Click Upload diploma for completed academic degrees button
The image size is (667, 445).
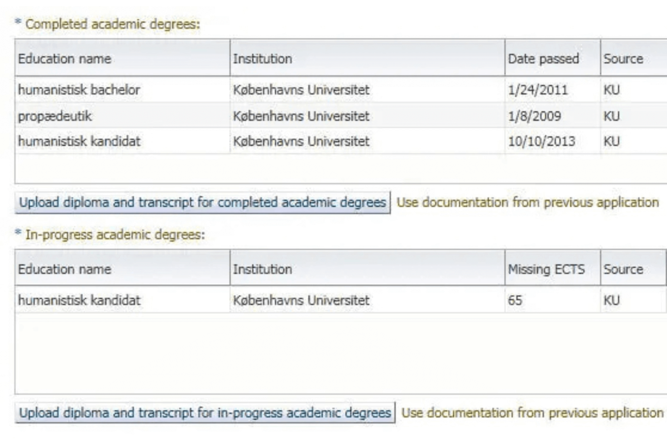203,202
